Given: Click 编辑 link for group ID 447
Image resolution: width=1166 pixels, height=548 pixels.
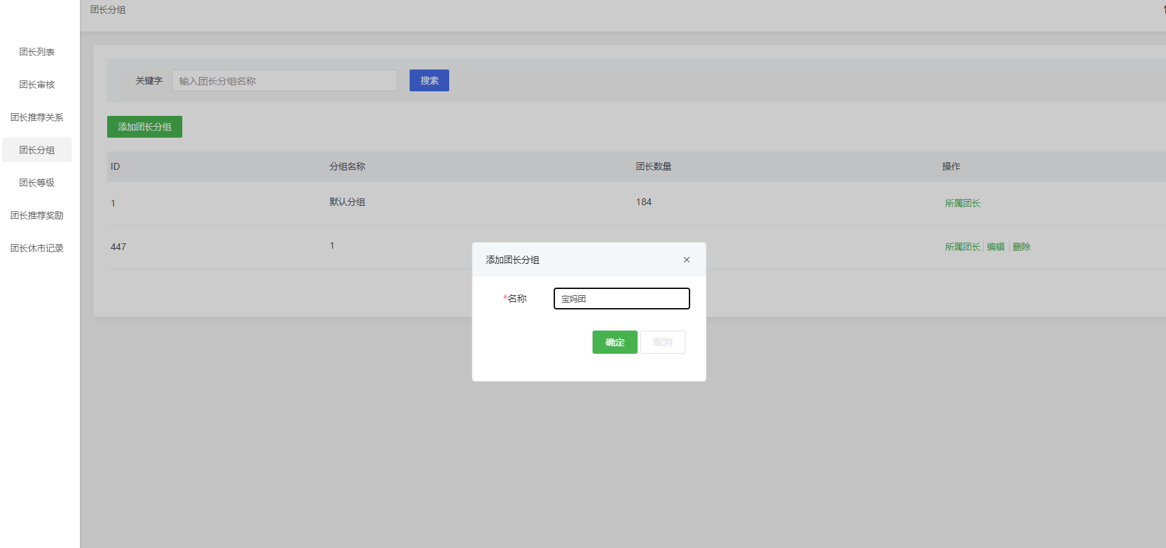Looking at the screenshot, I should click(995, 247).
